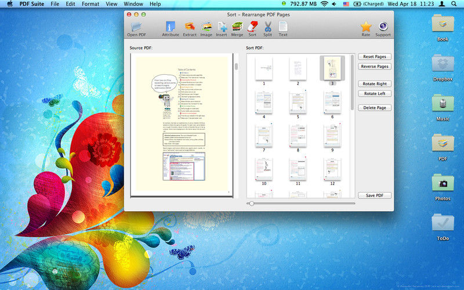
Task: Open the ToDo folder on desktop
Action: (443, 227)
